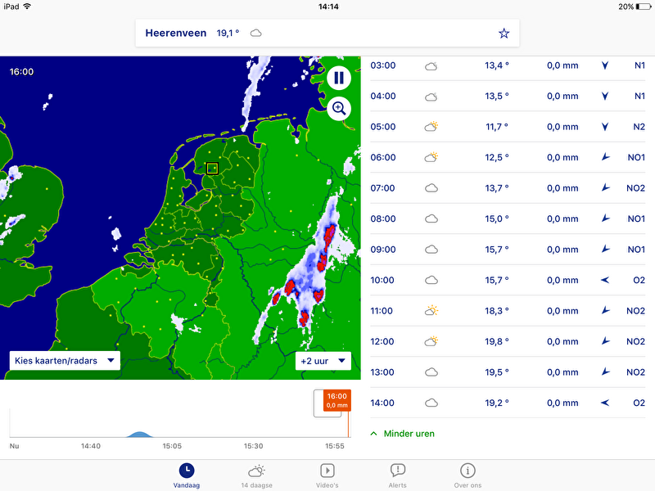This screenshot has height=491, width=655.
Task: Open the 14 daagse forecast tab
Action: pos(256,475)
